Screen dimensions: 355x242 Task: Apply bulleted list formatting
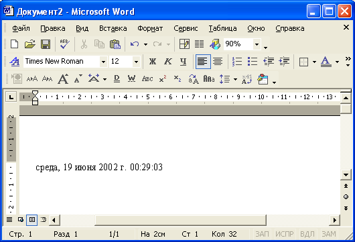coord(253,62)
